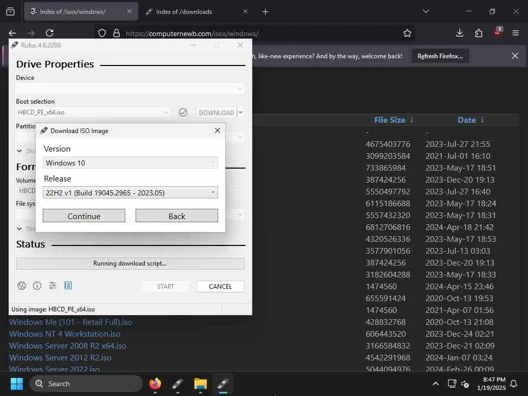528x396 pixels.
Task: Open Firefox extensions puzzle icon
Action: pyautogui.click(x=478, y=33)
